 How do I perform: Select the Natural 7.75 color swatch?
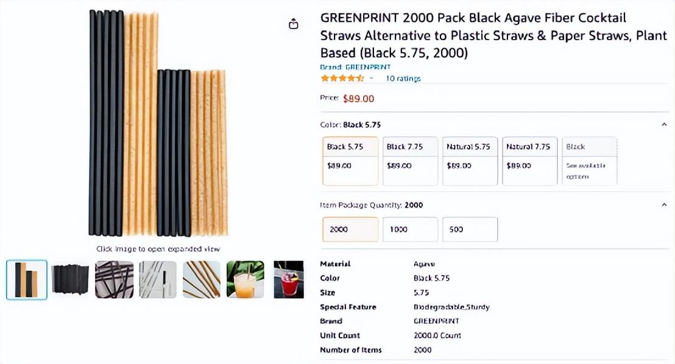(x=529, y=161)
